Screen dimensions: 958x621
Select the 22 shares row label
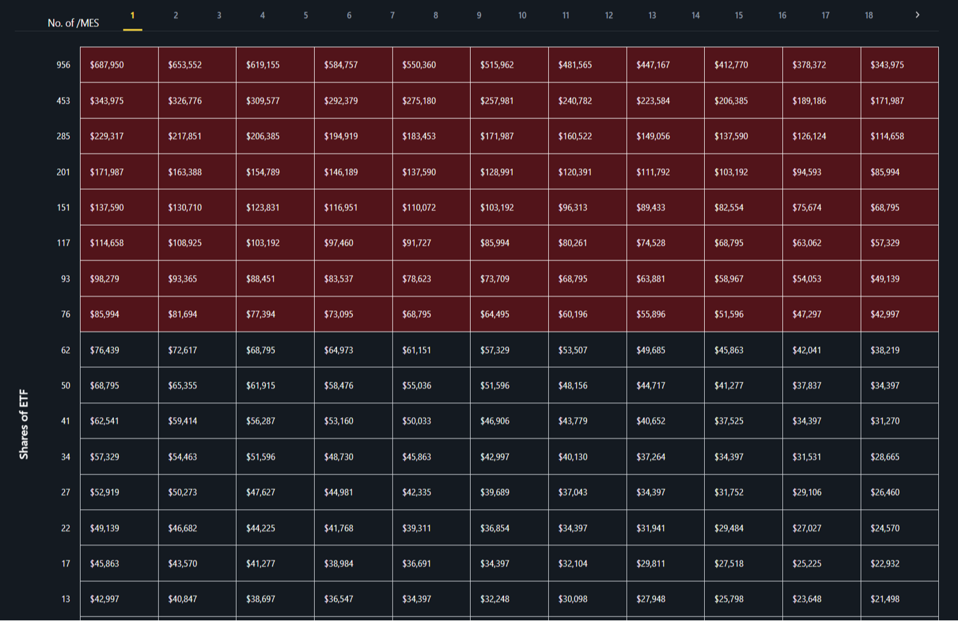coord(65,528)
